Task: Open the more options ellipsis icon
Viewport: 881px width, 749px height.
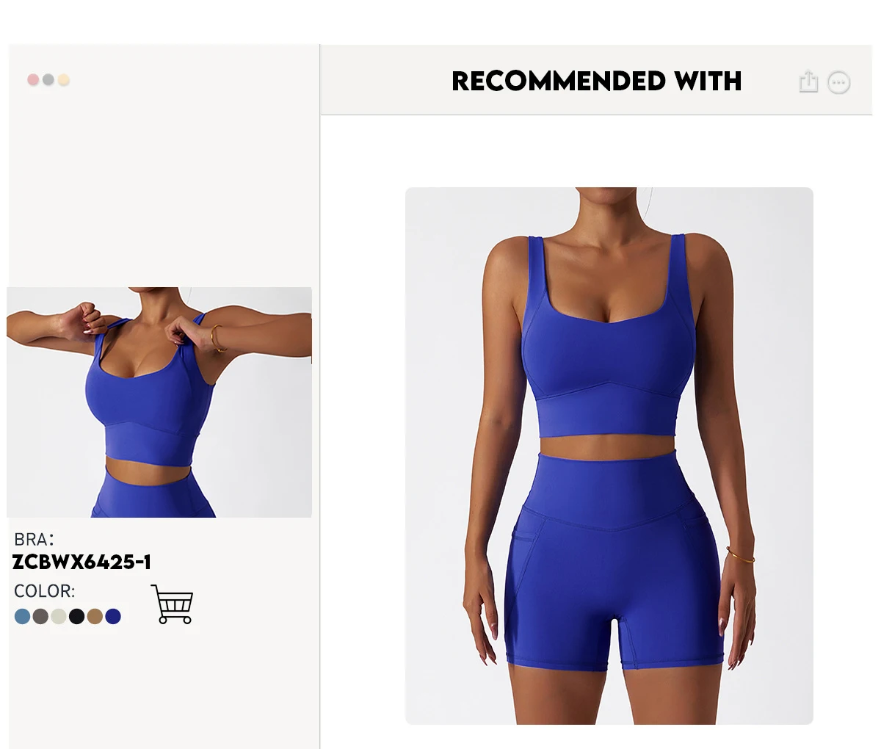Action: [x=838, y=82]
